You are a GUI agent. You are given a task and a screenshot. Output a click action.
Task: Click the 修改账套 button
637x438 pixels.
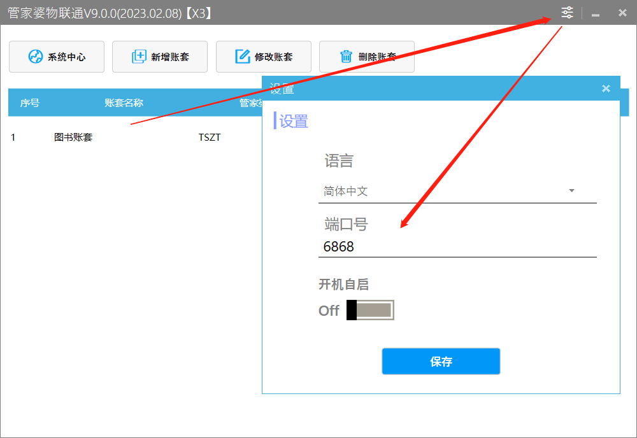tap(264, 57)
